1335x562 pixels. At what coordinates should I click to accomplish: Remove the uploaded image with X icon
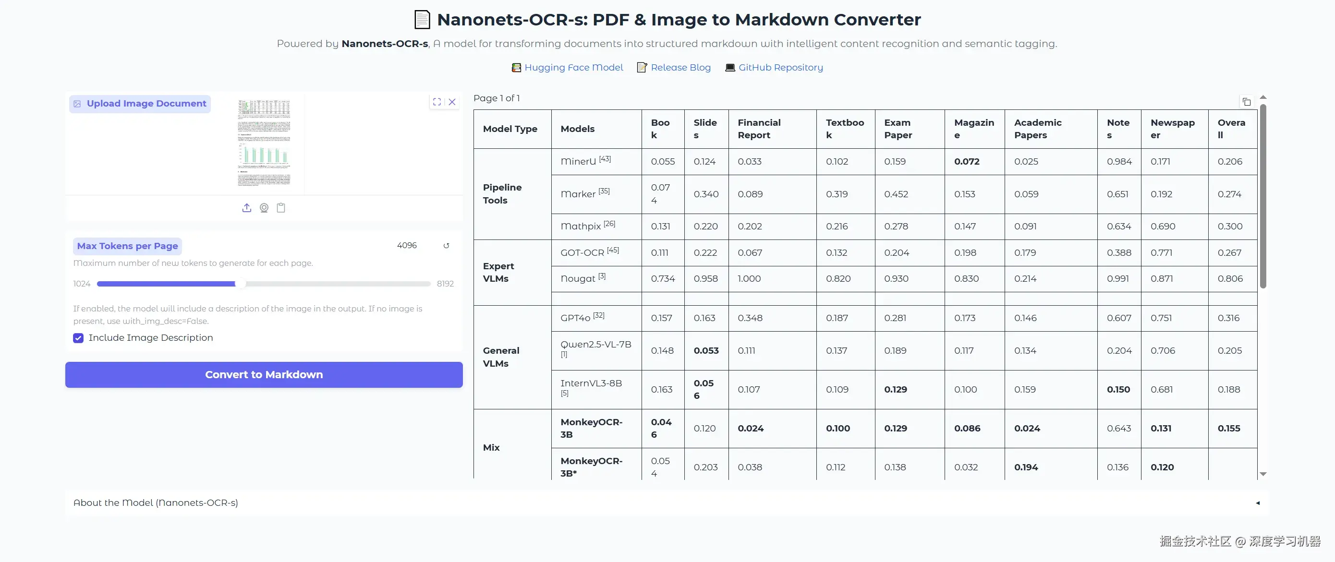pos(452,102)
